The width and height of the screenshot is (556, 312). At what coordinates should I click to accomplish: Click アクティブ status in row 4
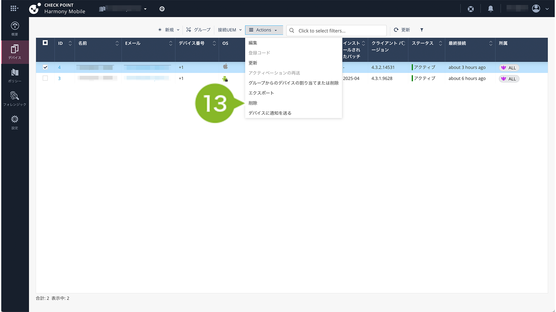coord(424,67)
